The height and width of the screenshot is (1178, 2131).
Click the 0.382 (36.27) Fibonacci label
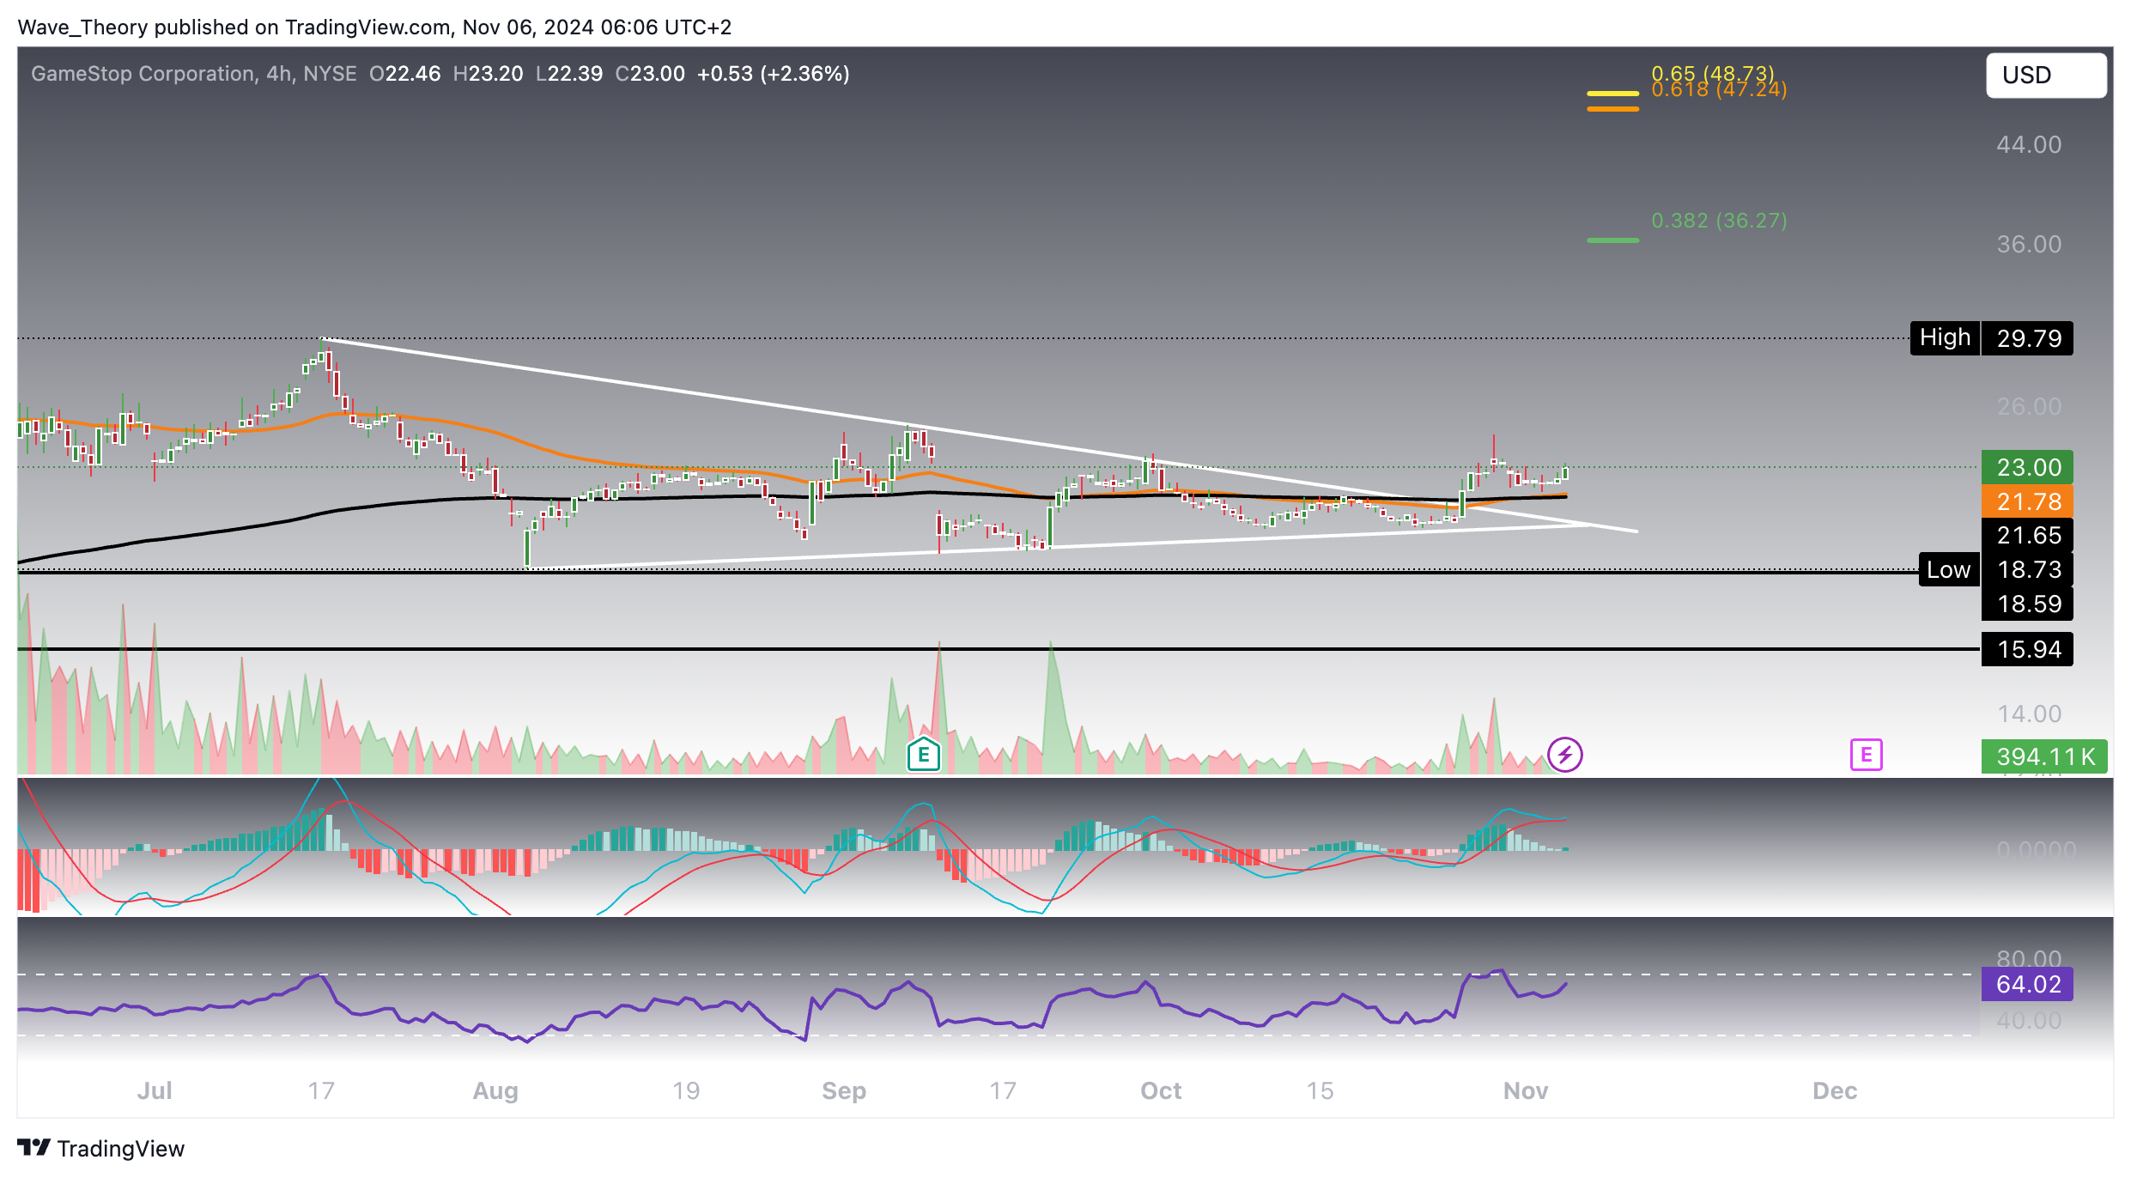point(1719,221)
